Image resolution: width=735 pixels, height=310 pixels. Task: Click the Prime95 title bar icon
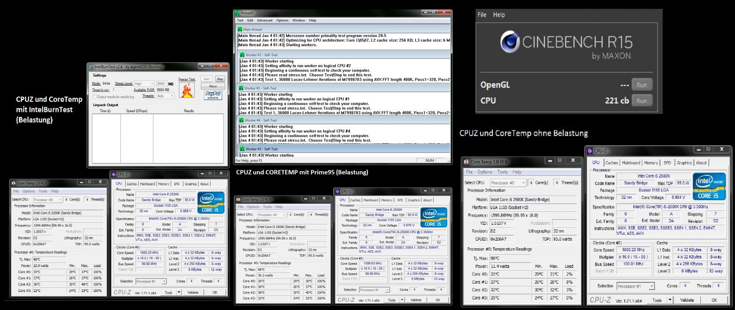tap(238, 13)
